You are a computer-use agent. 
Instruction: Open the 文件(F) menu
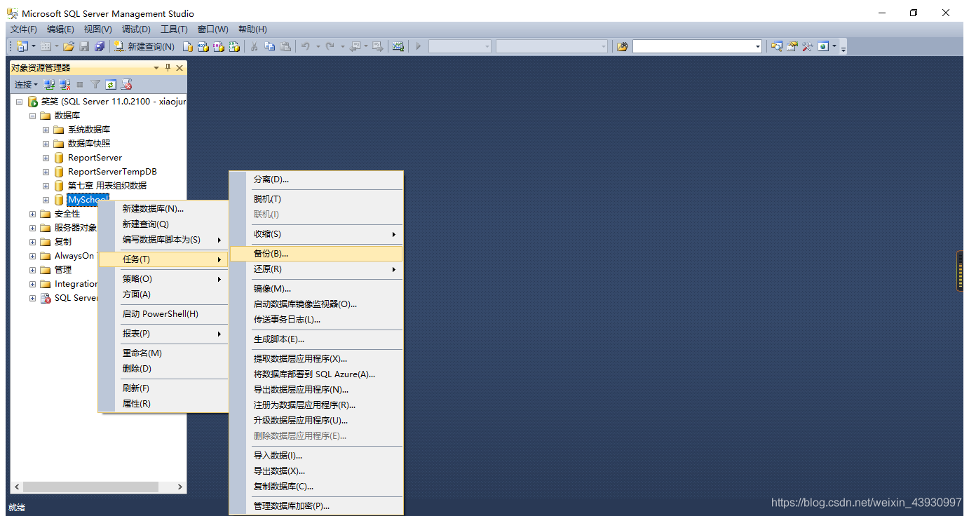point(23,29)
